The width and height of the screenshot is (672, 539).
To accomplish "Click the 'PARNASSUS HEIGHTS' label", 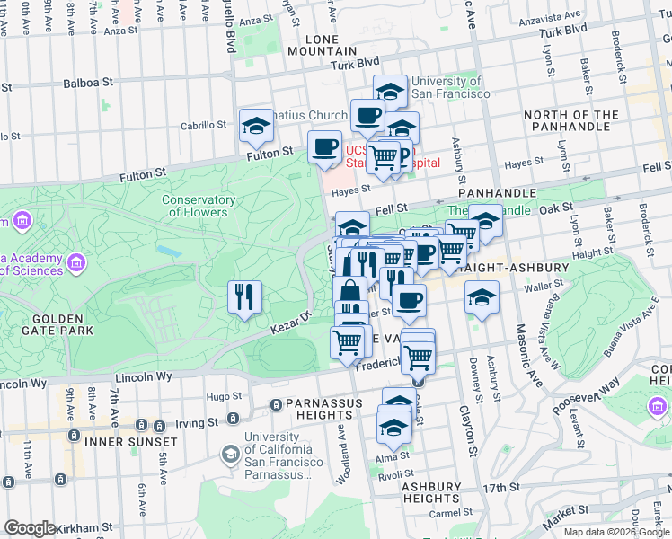I will [324, 409].
